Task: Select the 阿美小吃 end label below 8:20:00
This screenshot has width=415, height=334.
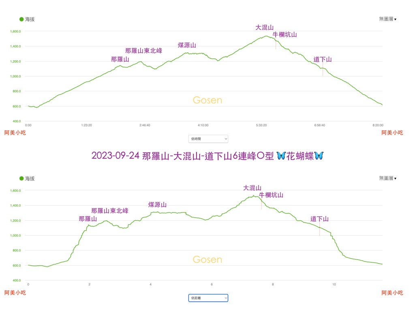Action: (x=392, y=132)
